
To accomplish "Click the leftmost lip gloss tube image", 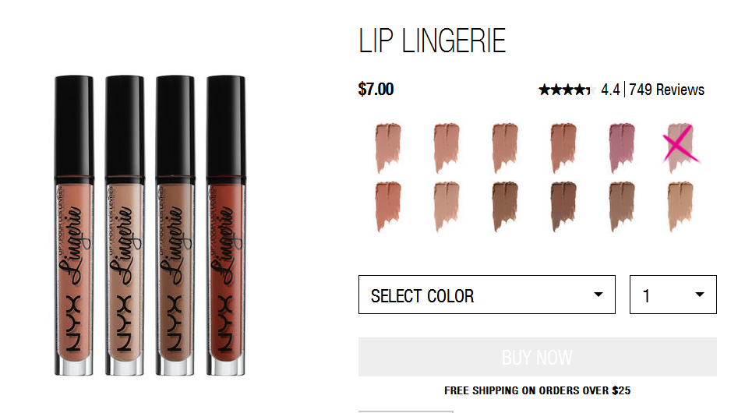I will (74, 225).
